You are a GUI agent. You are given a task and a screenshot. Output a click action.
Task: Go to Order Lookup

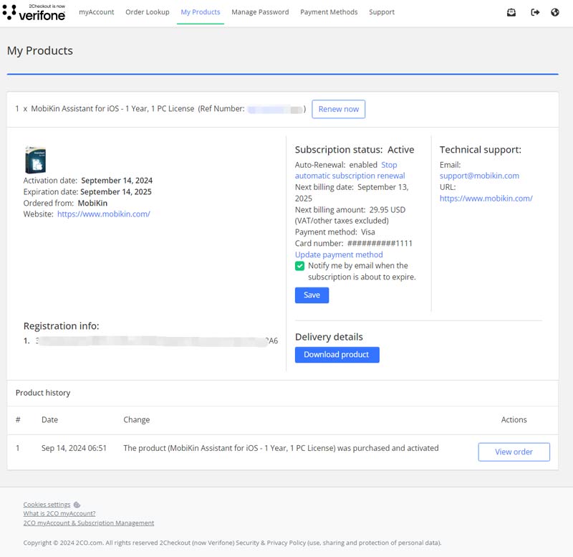click(148, 12)
